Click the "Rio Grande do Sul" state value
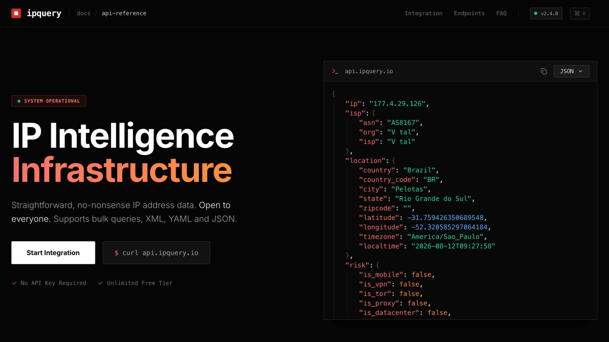The height and width of the screenshot is (342, 609). (x=433, y=199)
